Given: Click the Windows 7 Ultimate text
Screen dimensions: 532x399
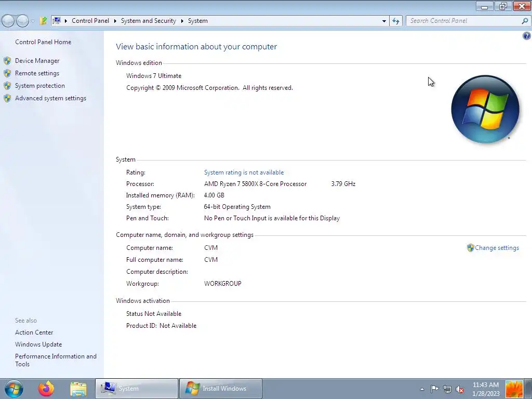Looking at the screenshot, I should click(154, 76).
